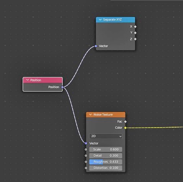Click the Fac output socket on Noise Texture
183x182 pixels.
pyautogui.click(x=125, y=121)
